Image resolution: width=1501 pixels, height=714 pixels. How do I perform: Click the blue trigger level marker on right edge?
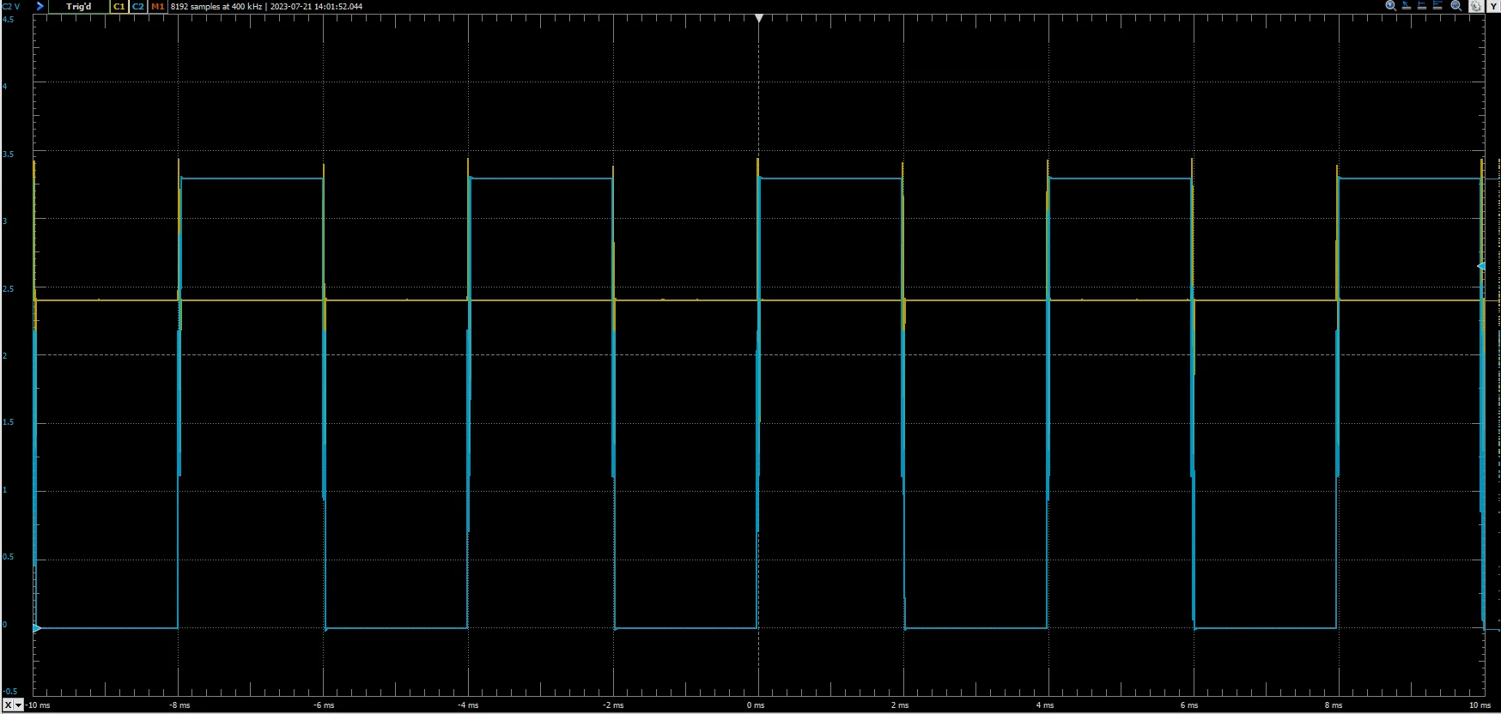pos(1480,267)
